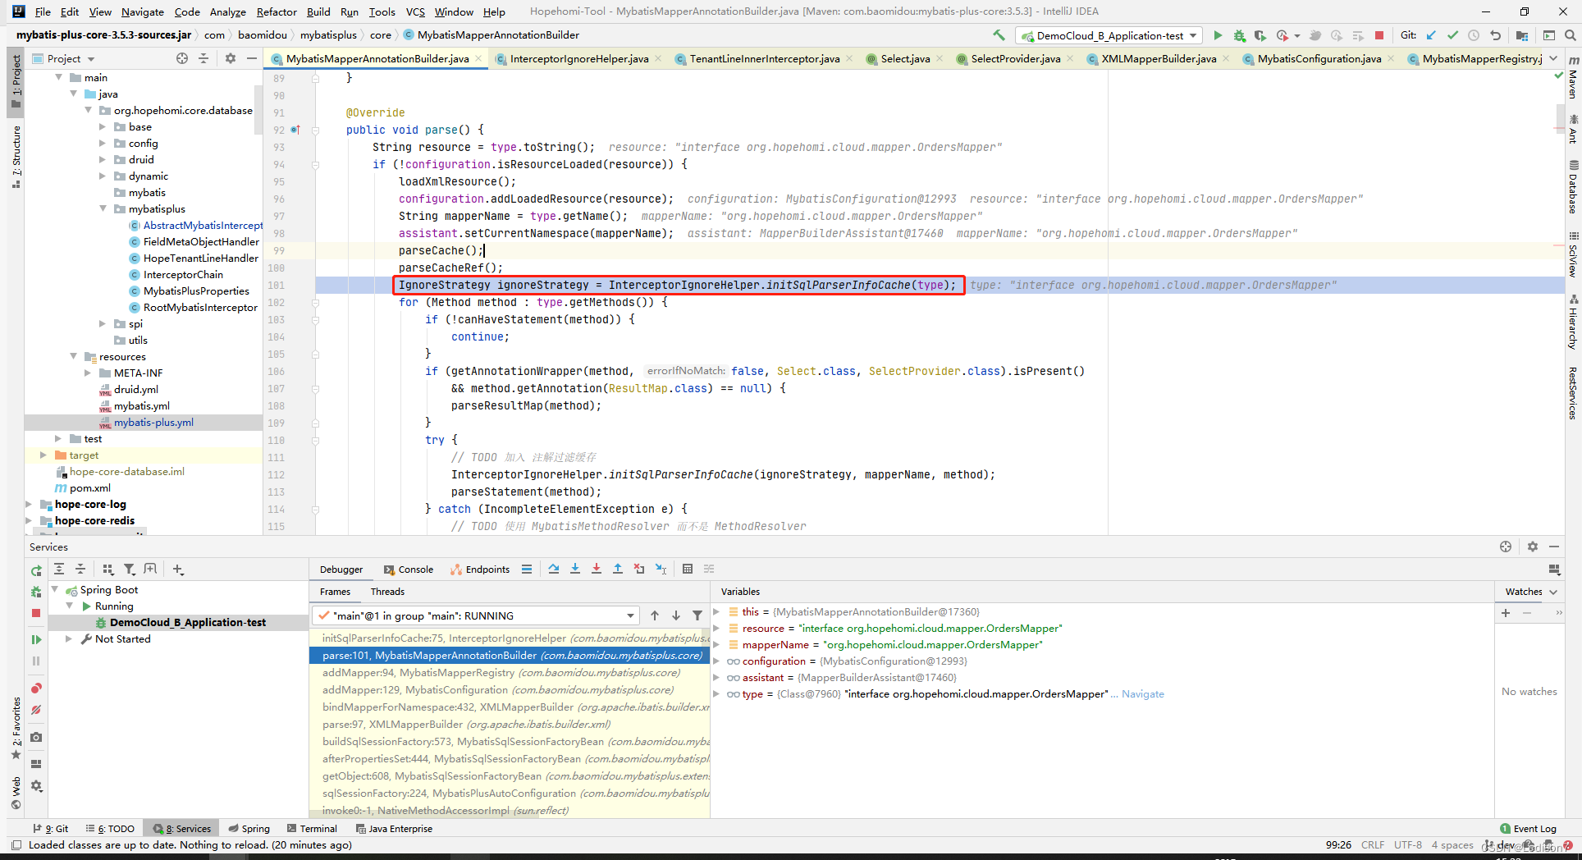Open run configuration dropdown DemoCloud_B_Application-test
The height and width of the screenshot is (860, 1582).
pos(1109,35)
